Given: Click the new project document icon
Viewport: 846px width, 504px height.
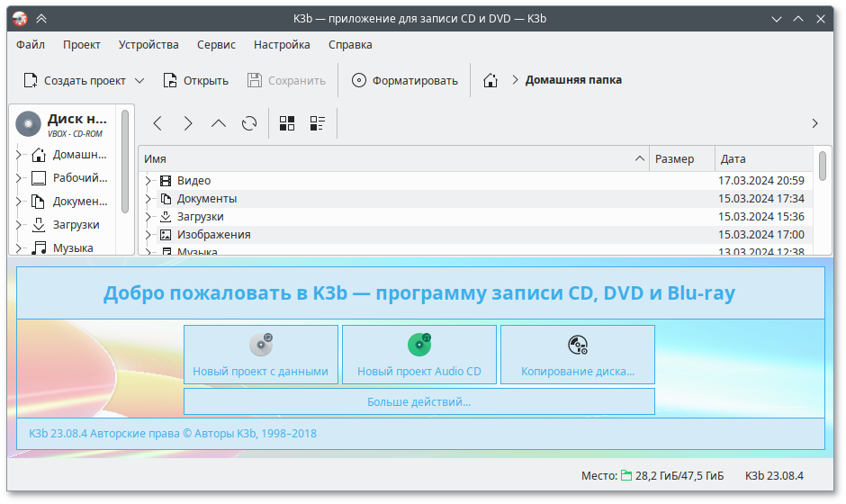Looking at the screenshot, I should (31, 80).
